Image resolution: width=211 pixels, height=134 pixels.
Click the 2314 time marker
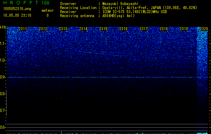coord(83,28)
